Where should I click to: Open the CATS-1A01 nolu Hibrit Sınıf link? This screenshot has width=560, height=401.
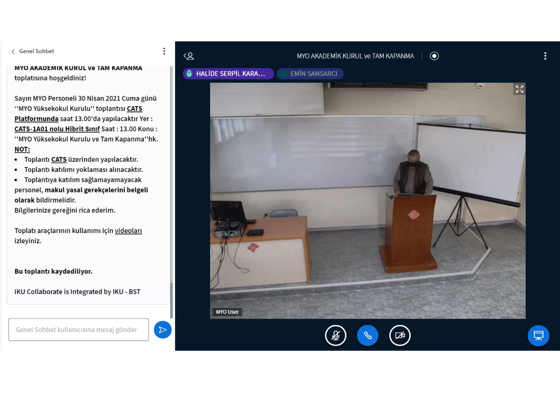click(x=57, y=129)
